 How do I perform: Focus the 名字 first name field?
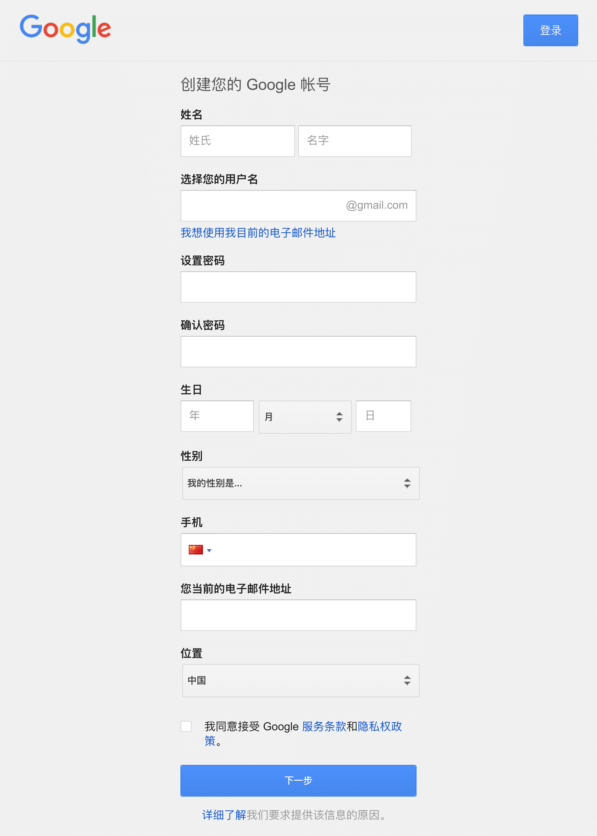click(354, 141)
